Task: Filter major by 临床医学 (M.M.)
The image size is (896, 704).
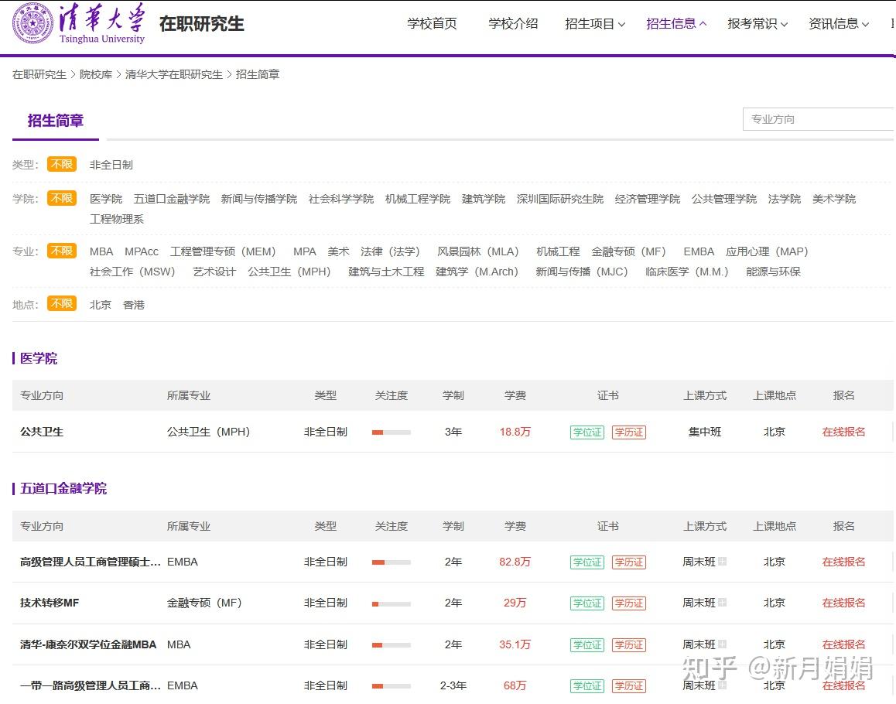Action: pyautogui.click(x=687, y=272)
